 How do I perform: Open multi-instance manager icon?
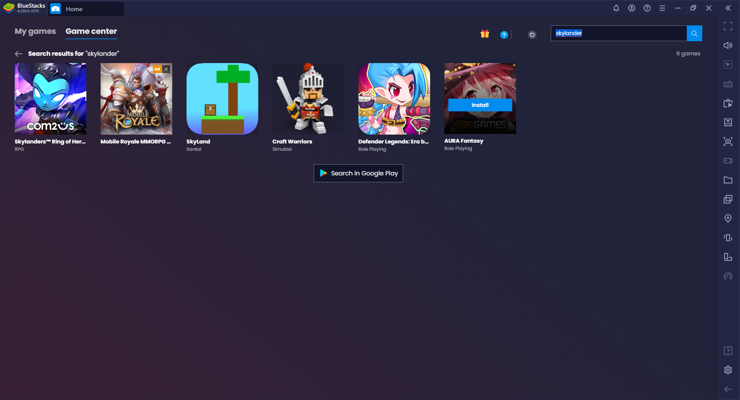coord(728,199)
